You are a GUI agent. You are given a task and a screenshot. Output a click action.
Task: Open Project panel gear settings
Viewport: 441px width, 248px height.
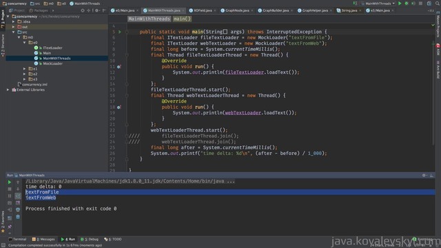click(96, 10)
